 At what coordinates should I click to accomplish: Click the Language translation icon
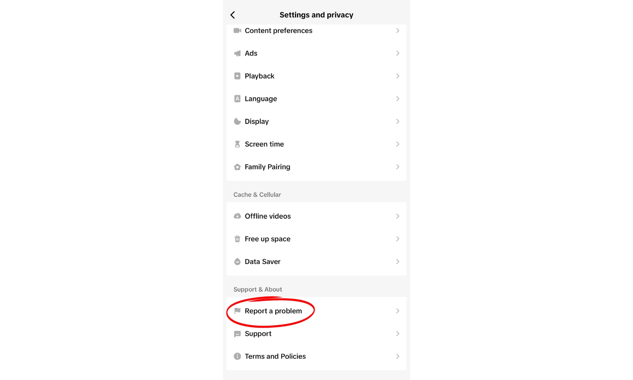point(237,99)
